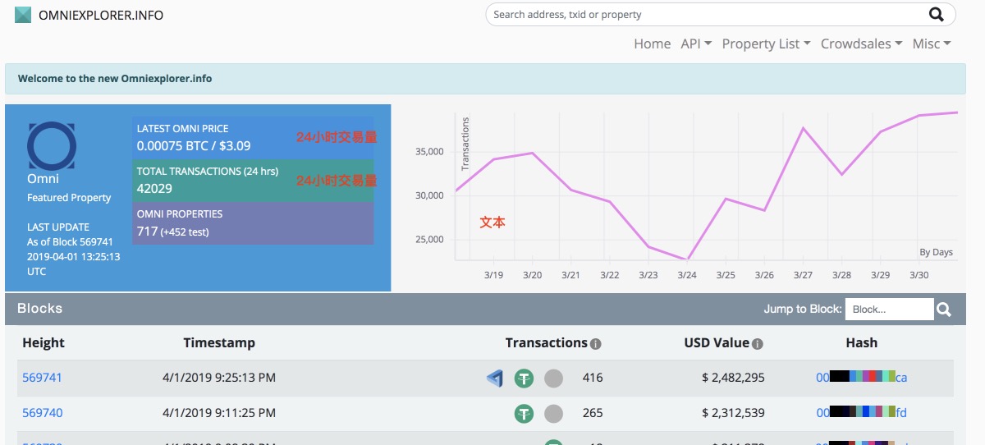This screenshot has width=985, height=445.
Task: Click the Hash column header
Action: pyautogui.click(x=862, y=343)
